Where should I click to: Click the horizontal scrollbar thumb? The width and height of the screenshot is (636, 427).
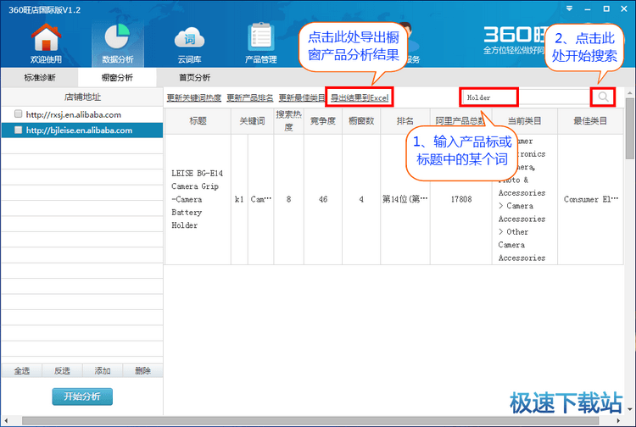[x=310, y=421]
